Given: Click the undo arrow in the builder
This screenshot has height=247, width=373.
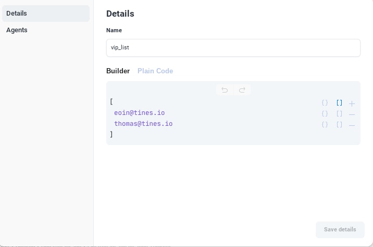Looking at the screenshot, I should coord(225,90).
